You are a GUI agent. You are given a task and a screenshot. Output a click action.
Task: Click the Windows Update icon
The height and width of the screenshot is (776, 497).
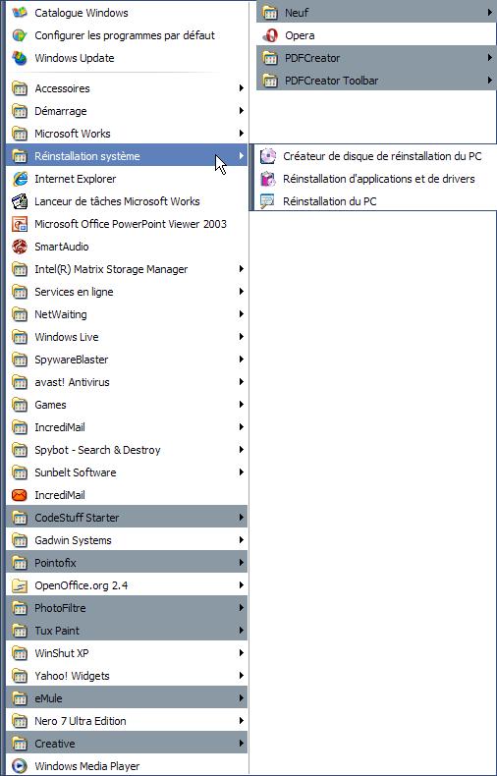20,58
